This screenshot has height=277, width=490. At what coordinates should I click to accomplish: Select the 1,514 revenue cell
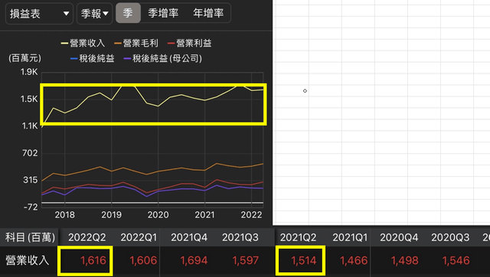pos(303,260)
